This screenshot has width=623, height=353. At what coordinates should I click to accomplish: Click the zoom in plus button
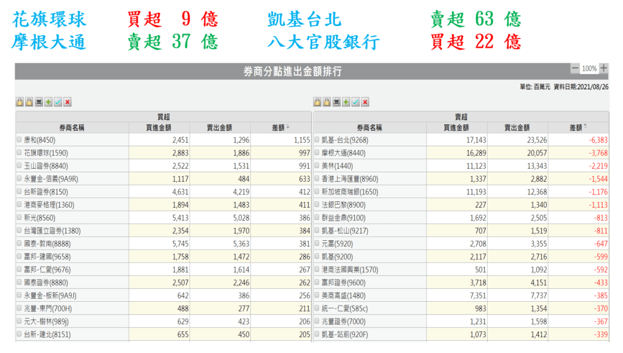click(x=603, y=68)
